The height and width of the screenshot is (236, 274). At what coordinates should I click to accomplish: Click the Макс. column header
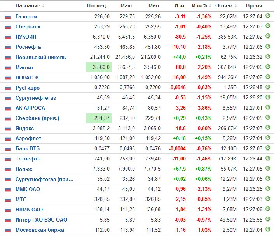pos(127,6)
